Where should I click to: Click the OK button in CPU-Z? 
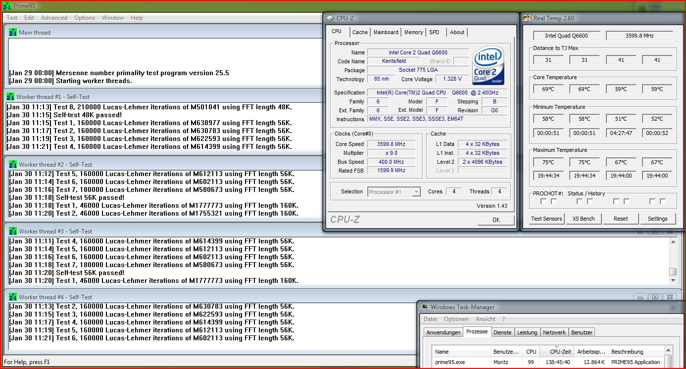coord(496,220)
